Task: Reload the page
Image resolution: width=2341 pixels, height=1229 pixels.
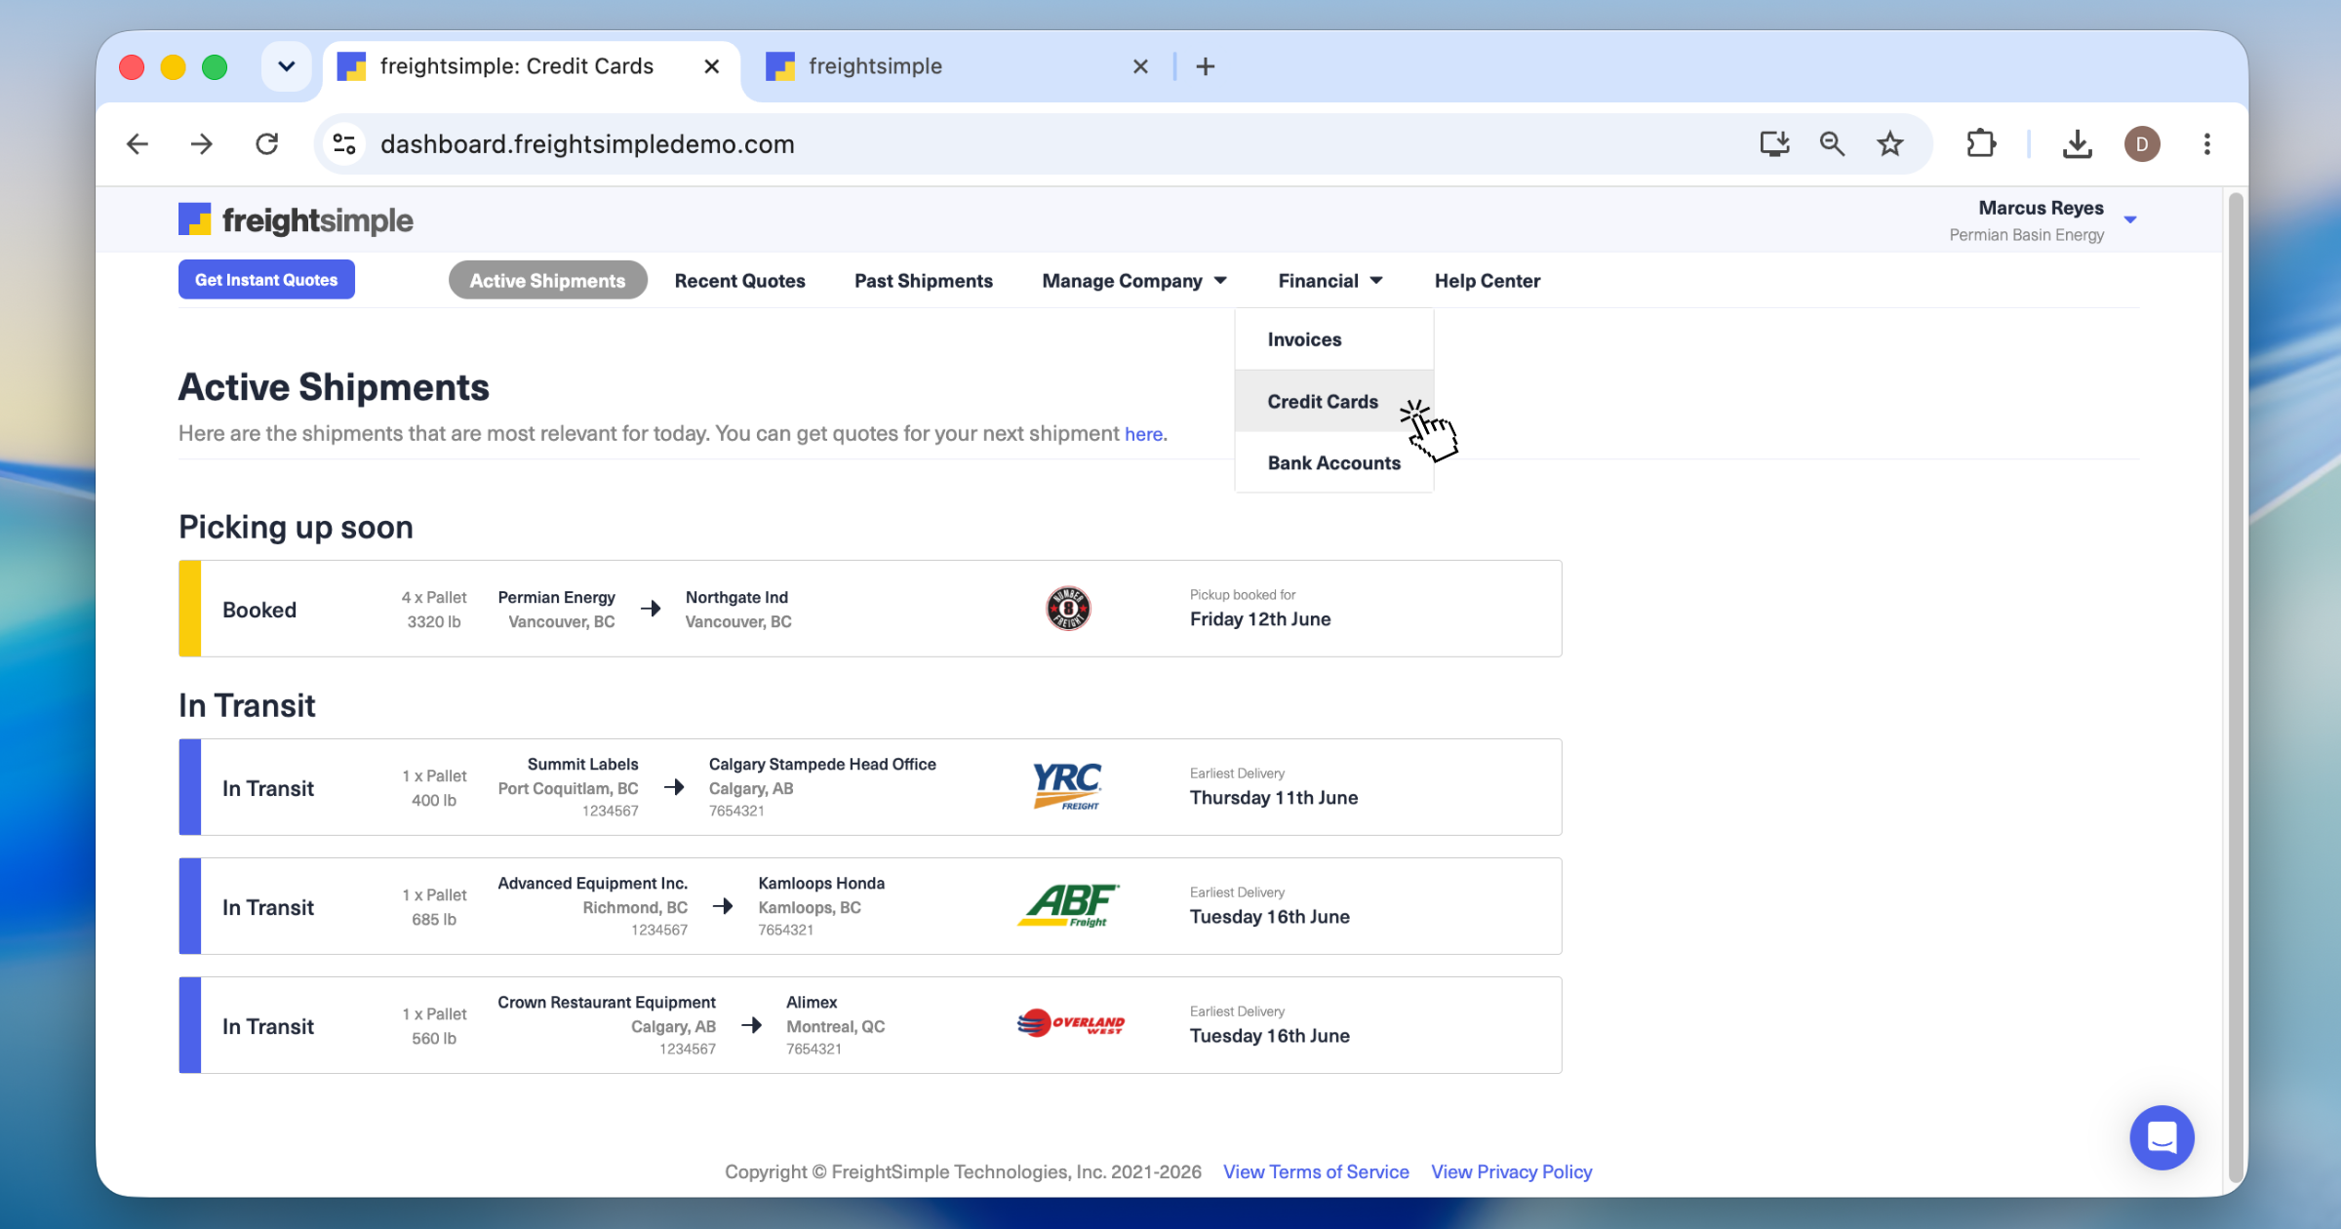Action: (x=267, y=144)
